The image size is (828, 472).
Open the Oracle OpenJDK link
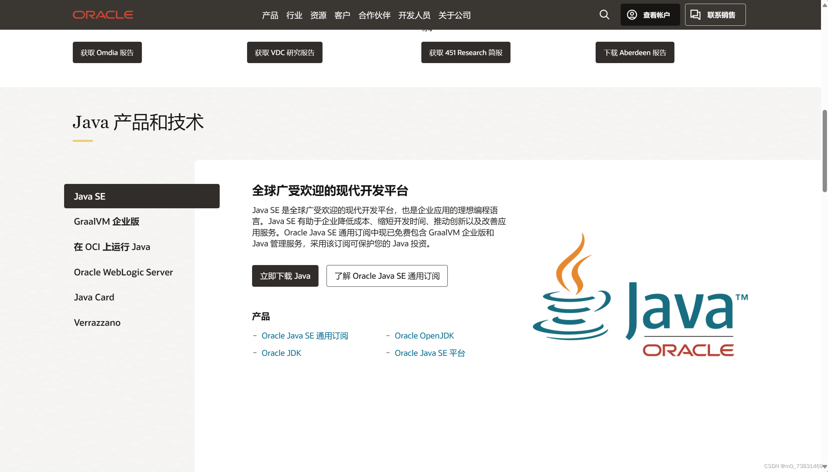pyautogui.click(x=424, y=335)
